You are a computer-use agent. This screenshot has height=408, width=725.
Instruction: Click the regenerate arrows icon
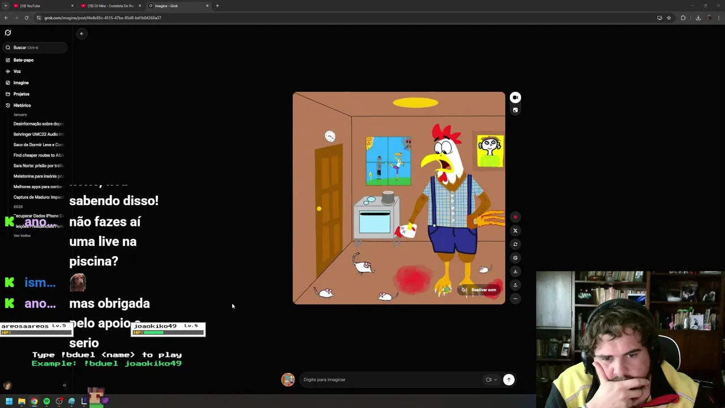pos(515,244)
